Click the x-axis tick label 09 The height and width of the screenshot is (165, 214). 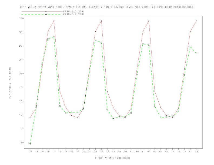[48, 152]
